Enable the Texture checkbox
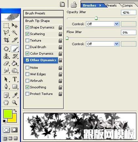Viewport: 138px width, 142px height. 27,41
